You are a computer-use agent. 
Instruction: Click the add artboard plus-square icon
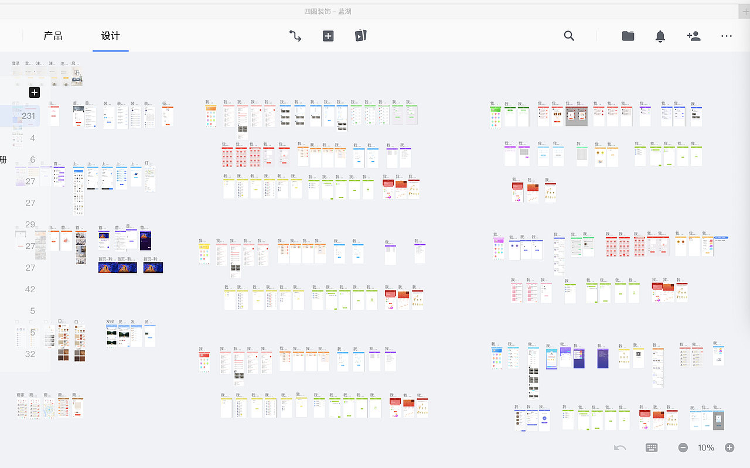328,36
